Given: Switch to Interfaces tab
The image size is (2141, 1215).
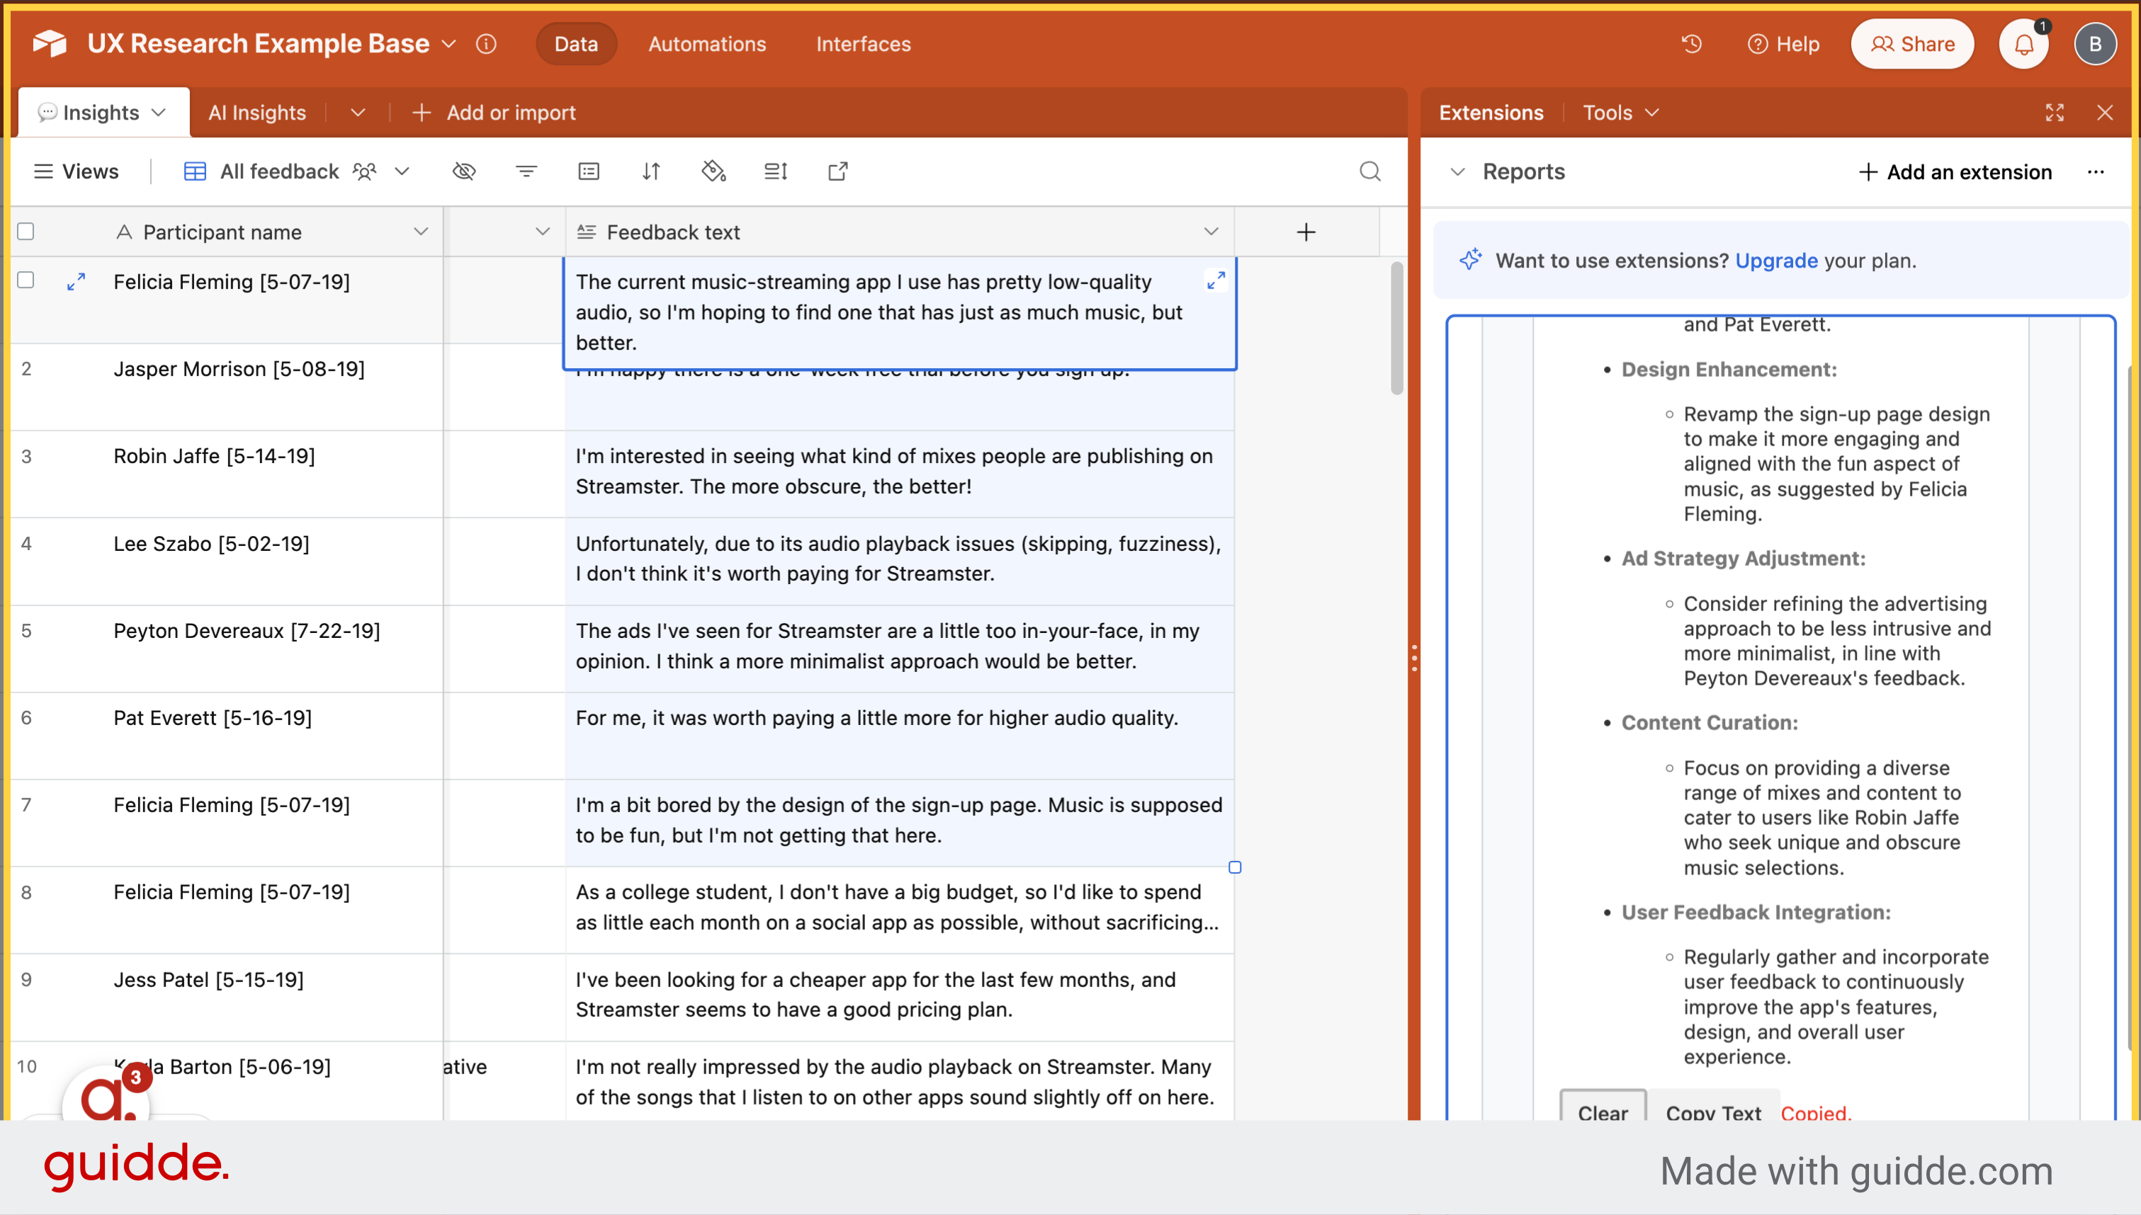Looking at the screenshot, I should pyautogui.click(x=863, y=43).
